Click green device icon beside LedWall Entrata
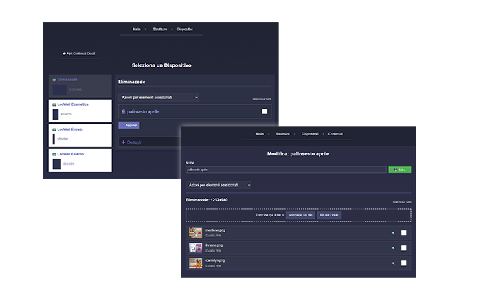 tap(54, 129)
